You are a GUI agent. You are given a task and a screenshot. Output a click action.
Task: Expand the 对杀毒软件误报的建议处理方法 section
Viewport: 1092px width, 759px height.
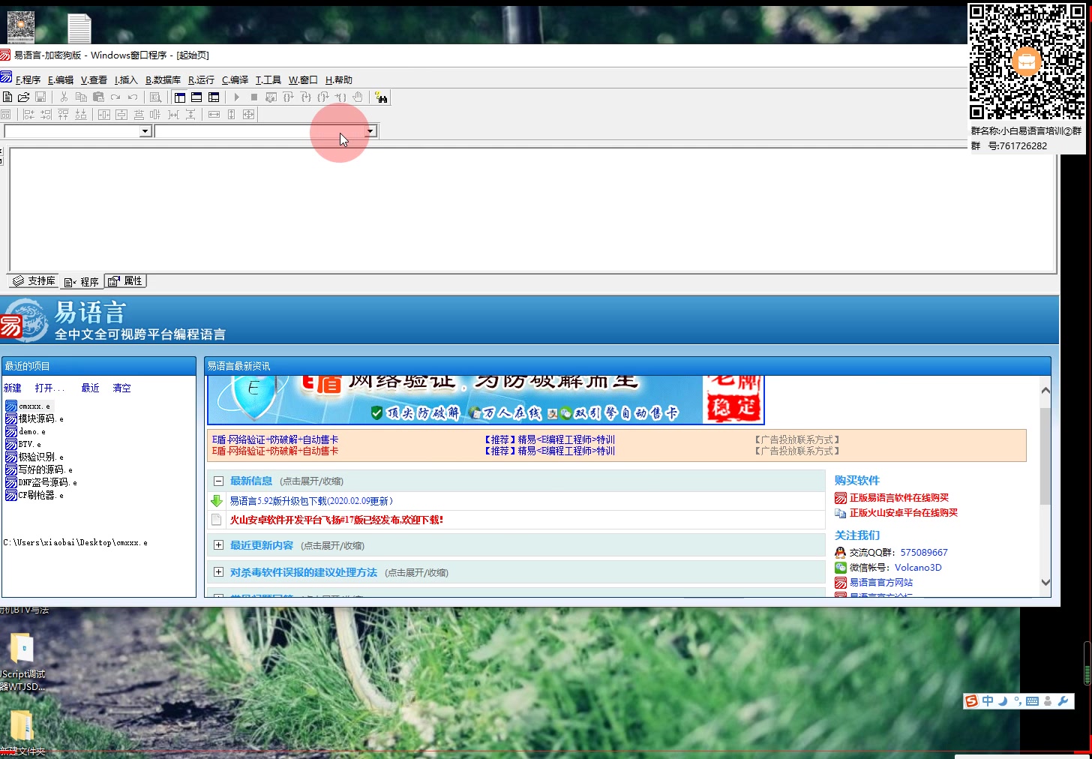(x=218, y=572)
